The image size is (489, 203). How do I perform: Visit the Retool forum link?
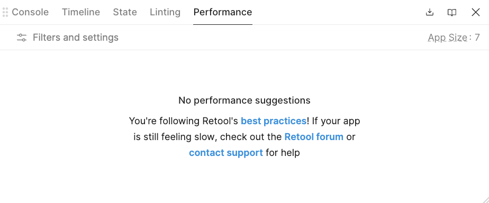[314, 137]
